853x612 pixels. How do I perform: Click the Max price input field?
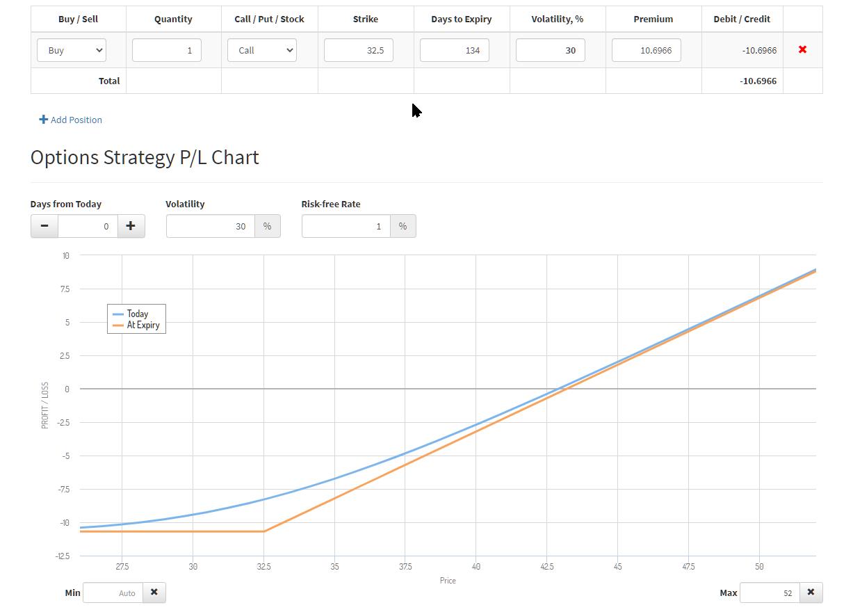tap(770, 593)
